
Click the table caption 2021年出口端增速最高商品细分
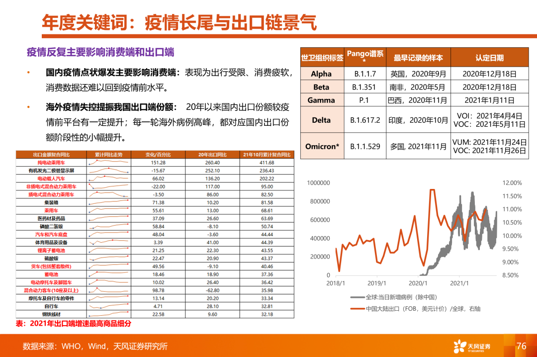pos(73,324)
